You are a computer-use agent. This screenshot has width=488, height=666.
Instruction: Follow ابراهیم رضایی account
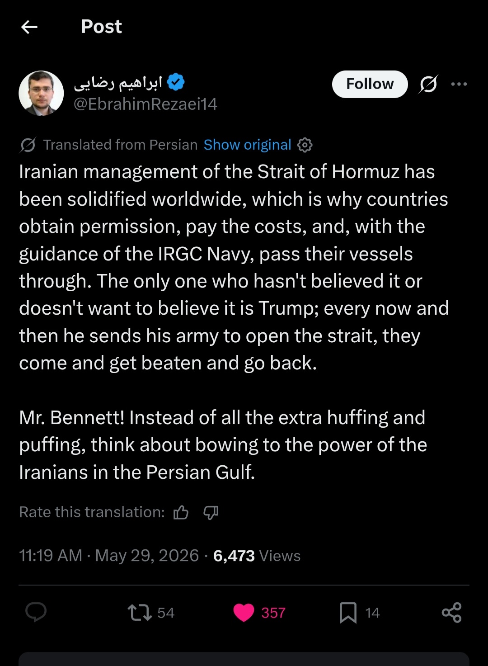click(x=370, y=84)
